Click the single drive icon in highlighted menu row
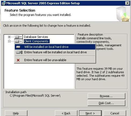This screenshot has height=116, width=131. pos(18,47)
